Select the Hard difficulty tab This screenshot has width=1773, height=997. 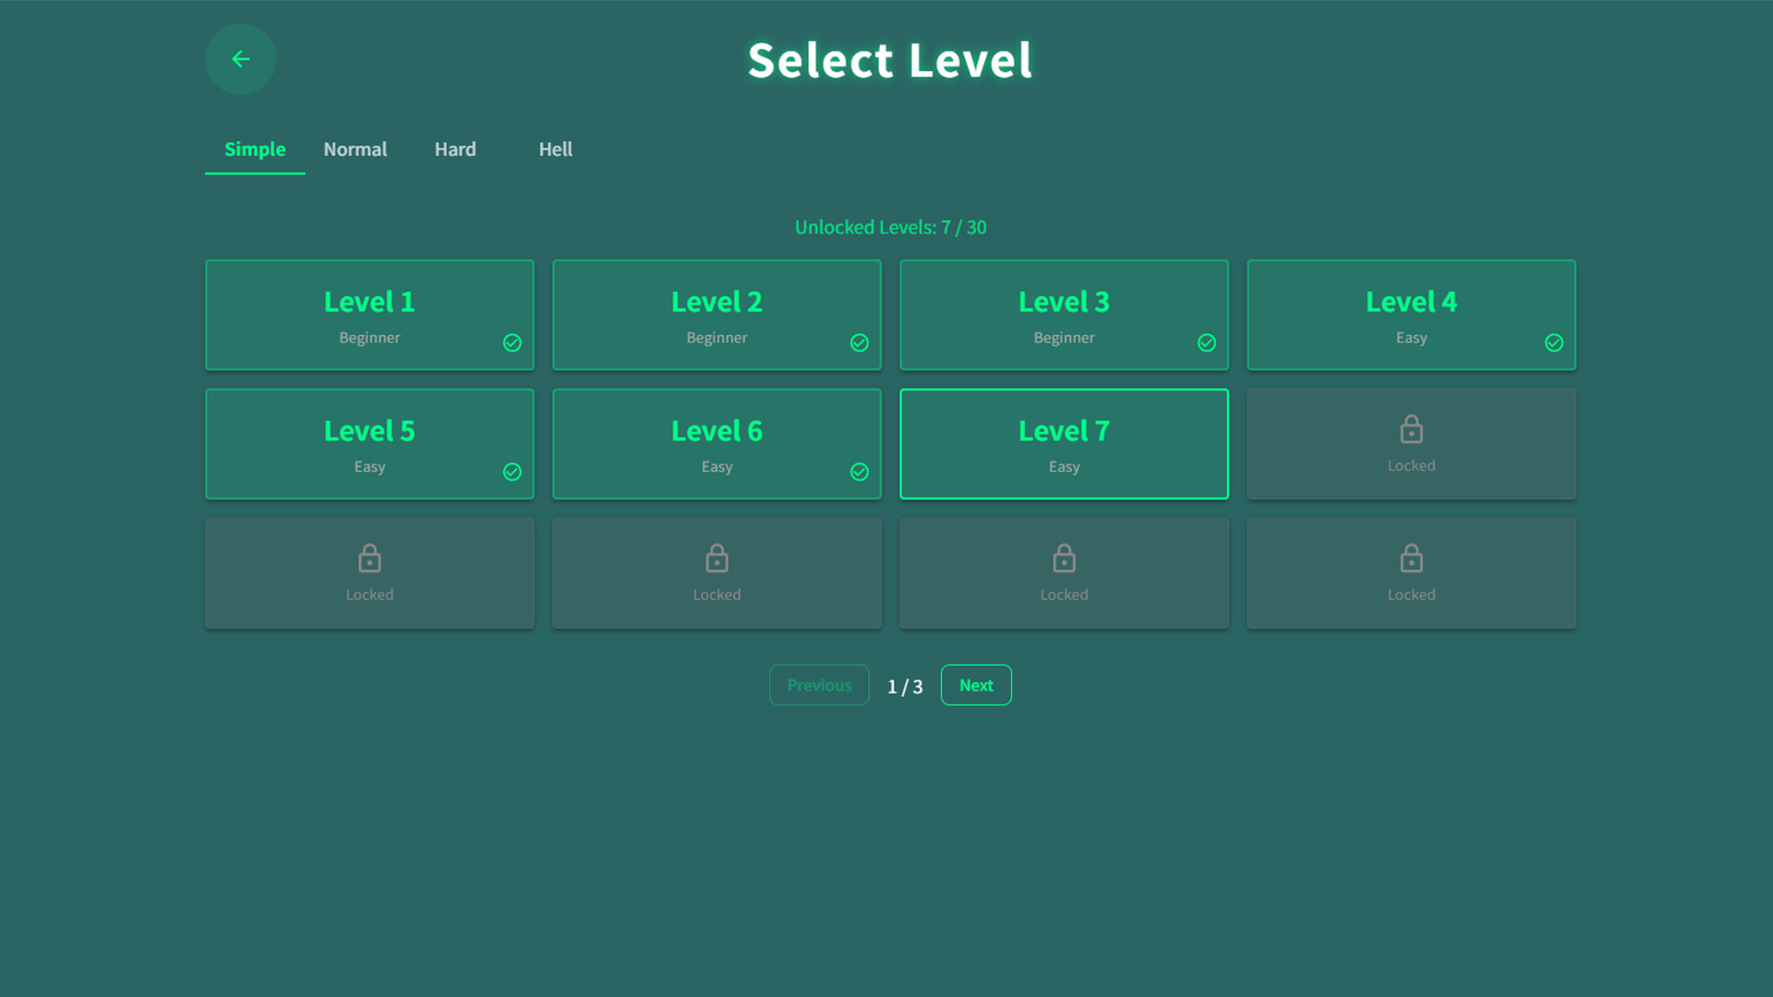455,149
